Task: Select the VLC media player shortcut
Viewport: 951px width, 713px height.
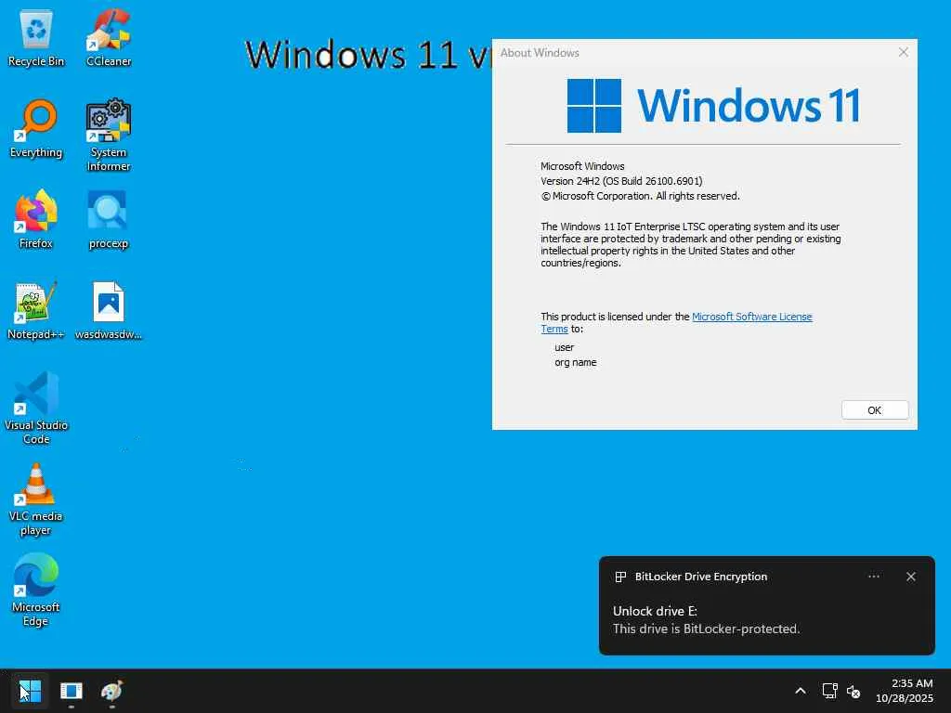Action: [x=36, y=499]
